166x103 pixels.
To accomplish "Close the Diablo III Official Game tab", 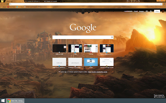I will pos(42,1).
